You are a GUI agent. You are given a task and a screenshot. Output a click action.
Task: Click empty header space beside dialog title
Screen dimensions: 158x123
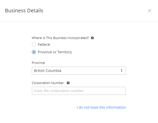tap(95, 10)
